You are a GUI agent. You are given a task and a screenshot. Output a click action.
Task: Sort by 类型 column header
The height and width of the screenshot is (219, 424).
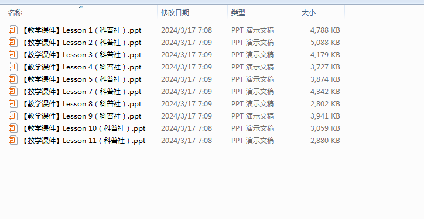click(x=262, y=13)
